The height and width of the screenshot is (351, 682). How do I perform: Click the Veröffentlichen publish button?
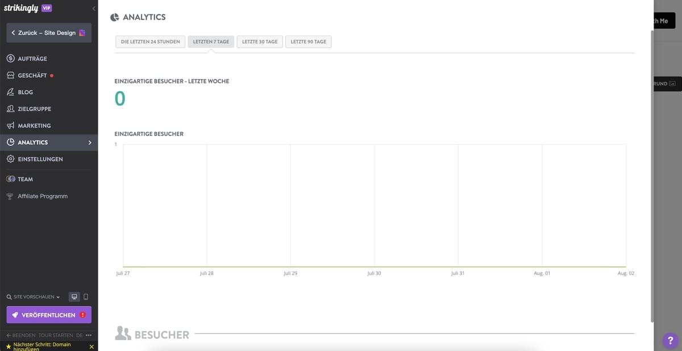click(x=49, y=315)
